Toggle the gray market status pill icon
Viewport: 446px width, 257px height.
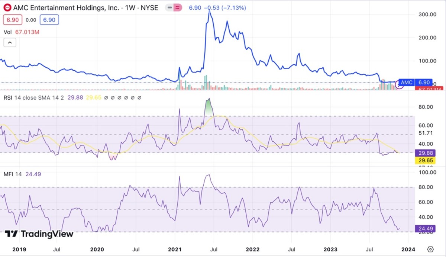coord(169,8)
